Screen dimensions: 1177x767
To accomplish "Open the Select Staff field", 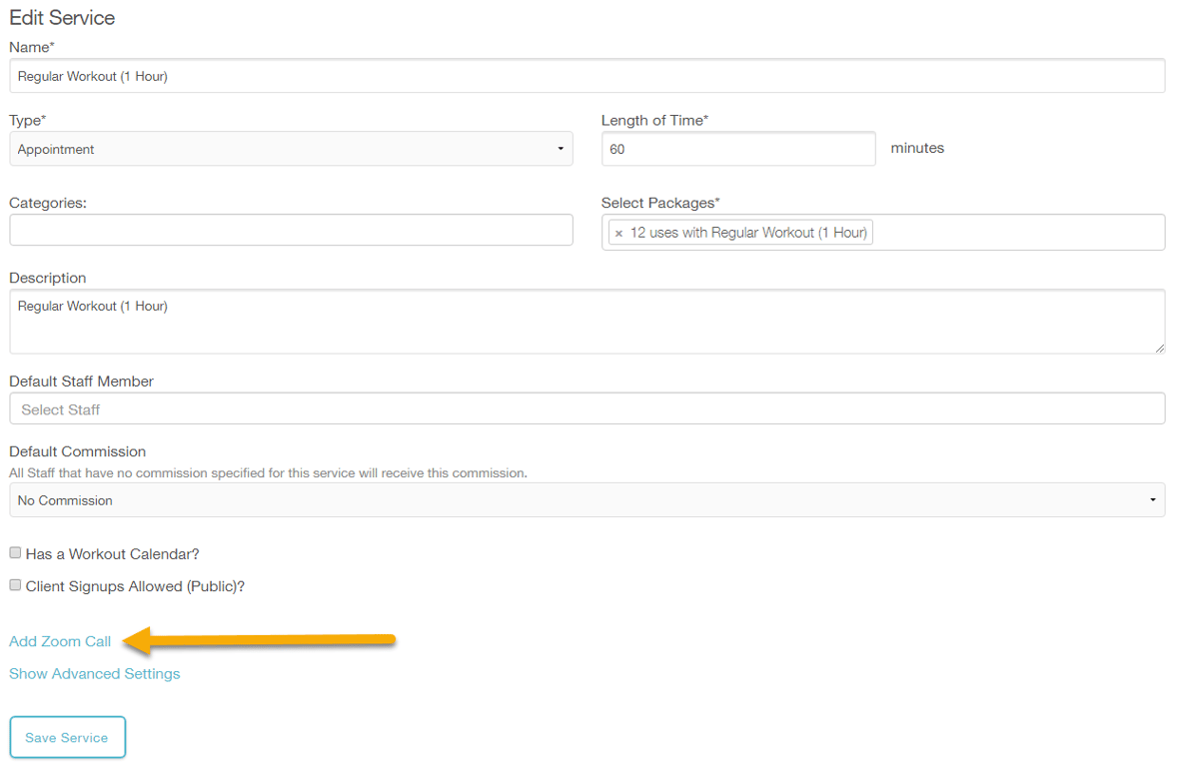I will click(587, 408).
